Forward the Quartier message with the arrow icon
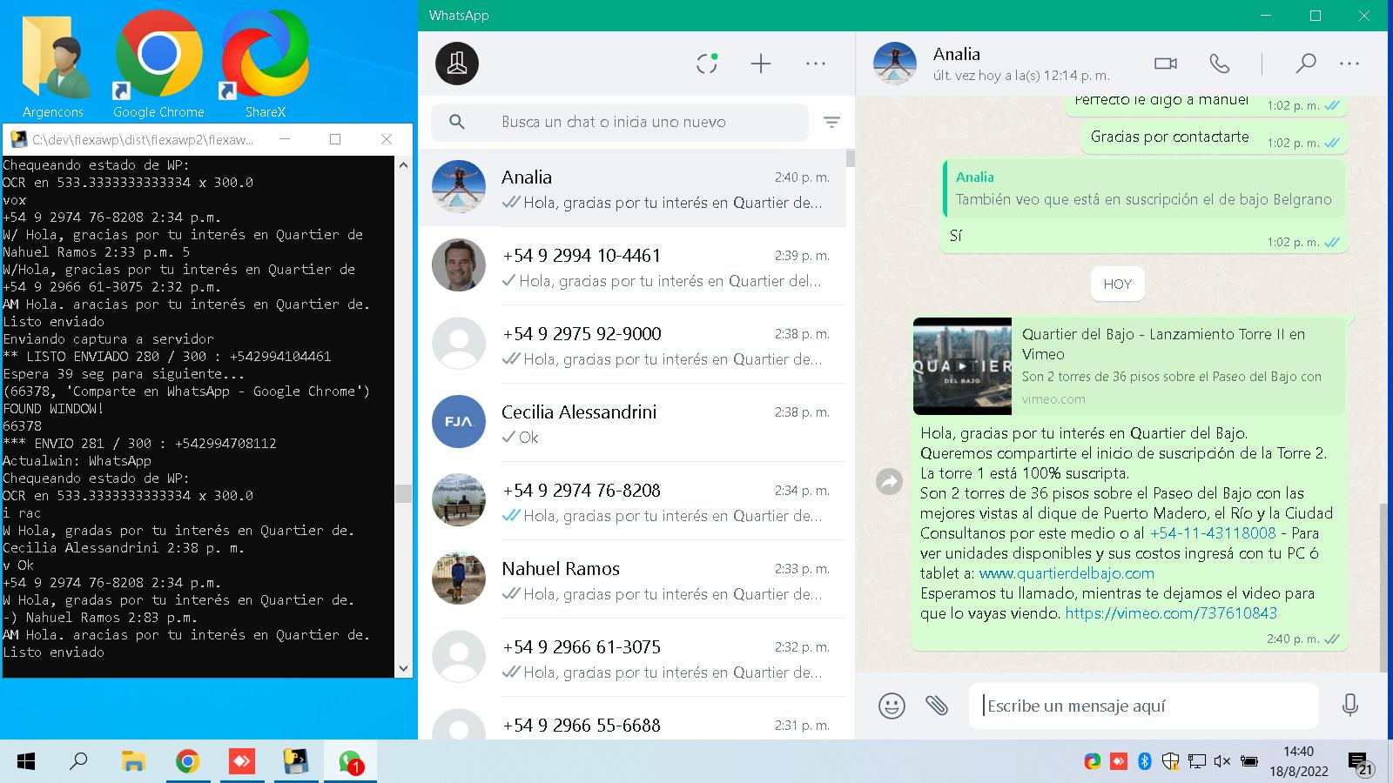 (889, 481)
